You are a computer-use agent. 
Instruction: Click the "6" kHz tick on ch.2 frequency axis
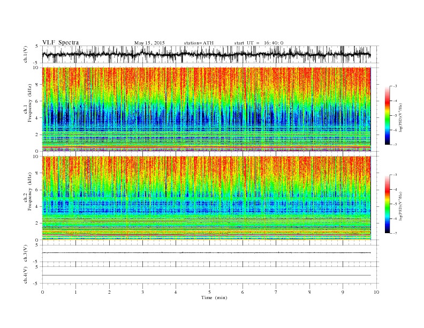click(37, 190)
